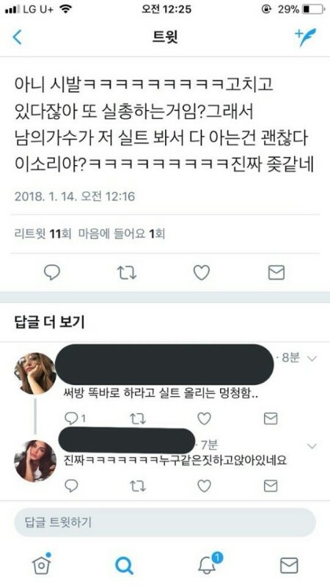Open the Home tab in the bottom bar
The width and height of the screenshot is (330, 587).
(42, 564)
